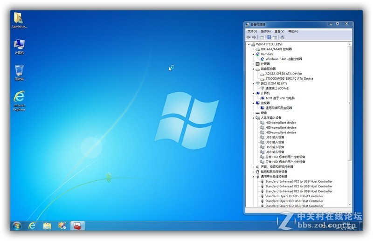The image size is (373, 241).
Task: Select the Ramdisk category row
Action: tap(267, 54)
